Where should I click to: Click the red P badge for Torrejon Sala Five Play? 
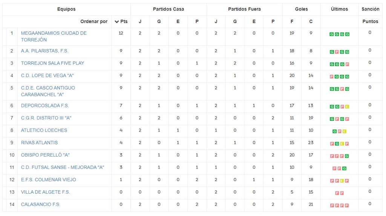347,64
